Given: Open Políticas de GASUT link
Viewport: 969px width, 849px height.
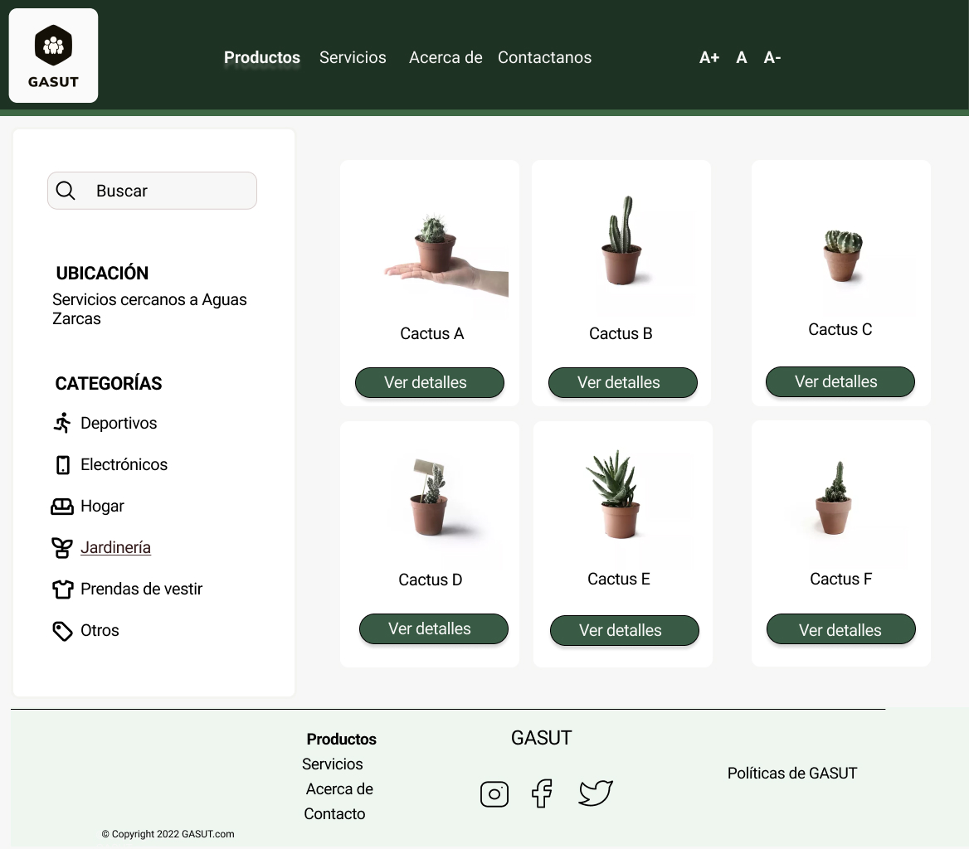Looking at the screenshot, I should pos(791,773).
